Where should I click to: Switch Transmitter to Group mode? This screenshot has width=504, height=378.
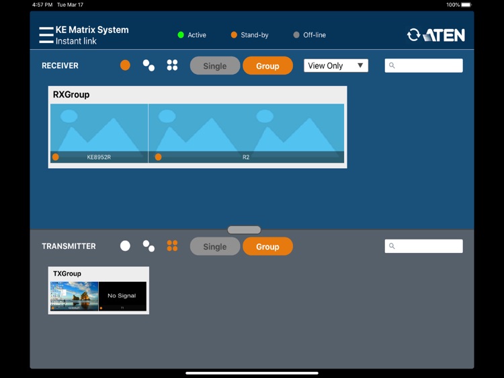[267, 246]
